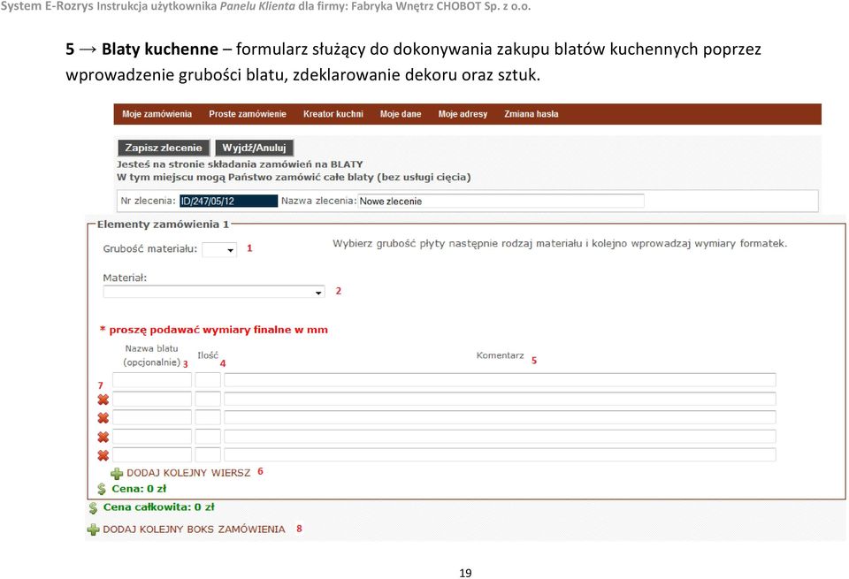Click fourth row Komentarz field
849x579 pixels.
click(x=500, y=436)
